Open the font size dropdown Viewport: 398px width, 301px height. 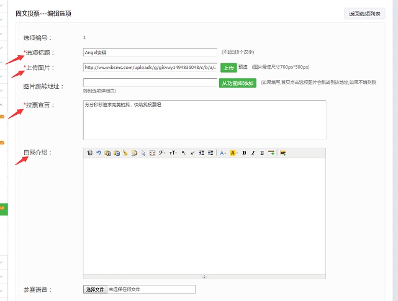point(173,153)
